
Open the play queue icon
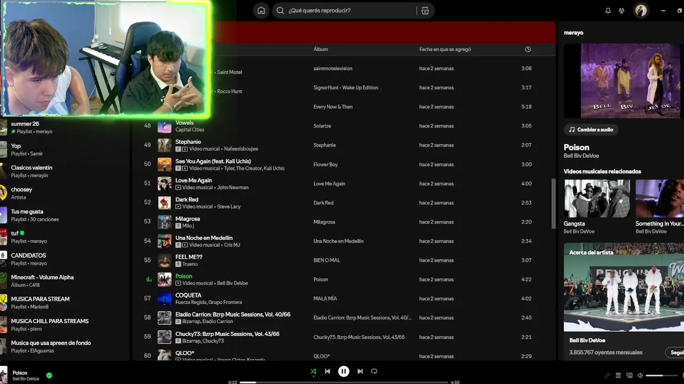pos(618,375)
